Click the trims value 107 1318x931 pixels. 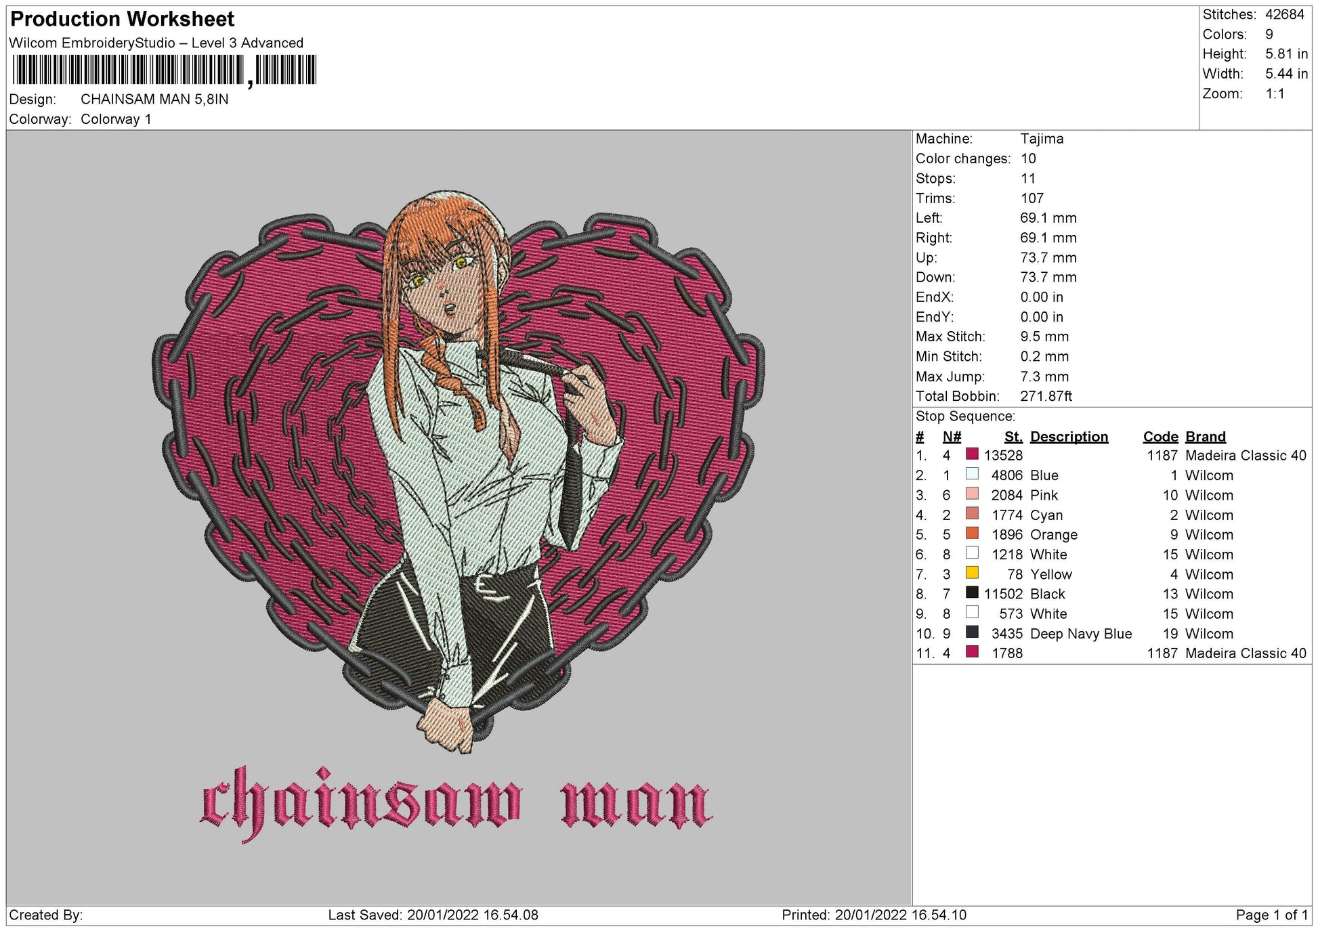(1032, 198)
